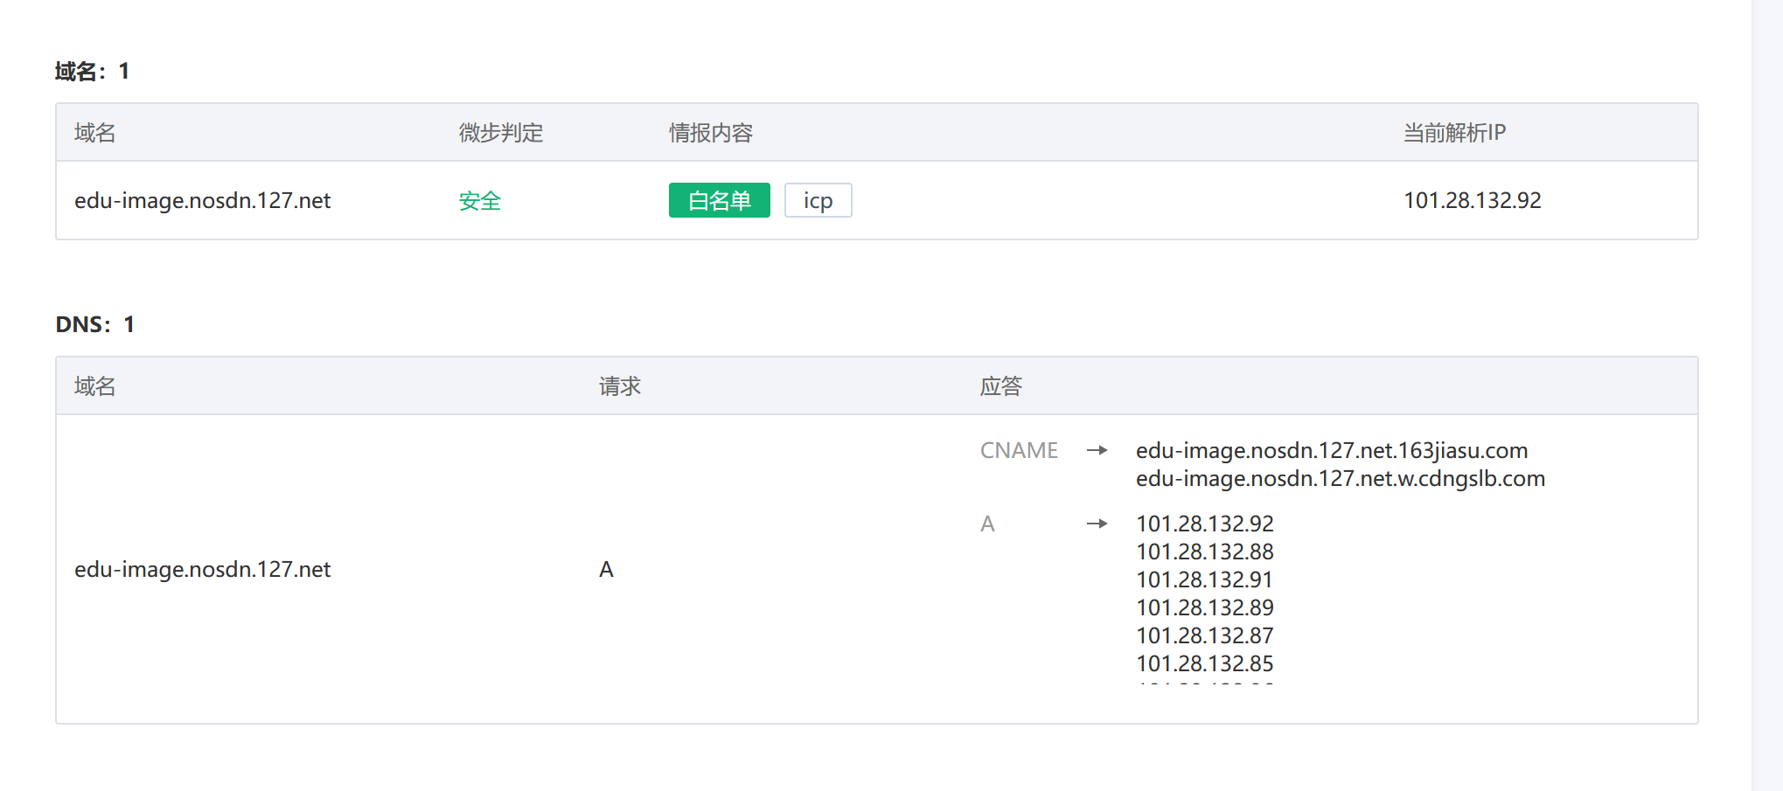The height and width of the screenshot is (791, 1783).
Task: Click IP address 101.28.132.85
Action: point(1204,664)
